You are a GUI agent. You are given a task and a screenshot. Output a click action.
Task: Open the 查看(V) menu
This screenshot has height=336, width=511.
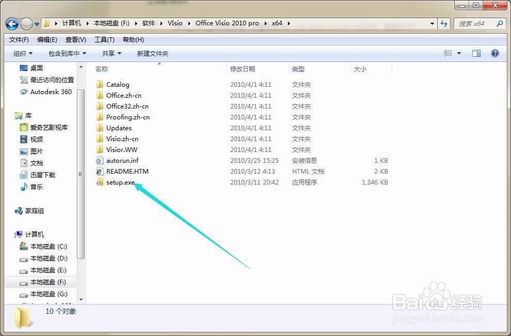(x=75, y=40)
